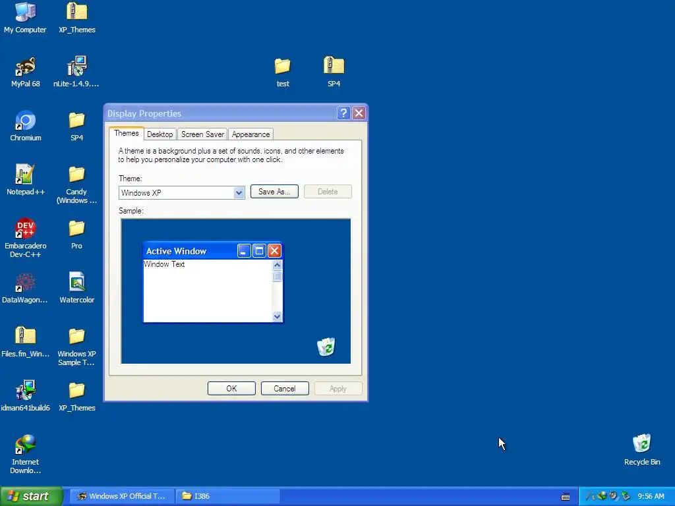Image resolution: width=675 pixels, height=506 pixels.
Task: Select the XP_Themes folder beside idman641build6
Action: tap(76, 395)
